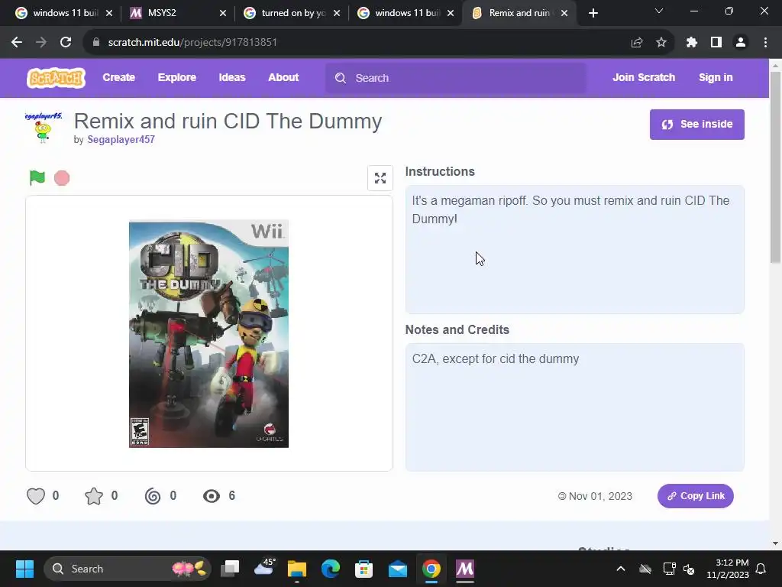Viewport: 782px width, 587px height.
Task: Click the Chrome taskbar icon
Action: click(x=431, y=569)
